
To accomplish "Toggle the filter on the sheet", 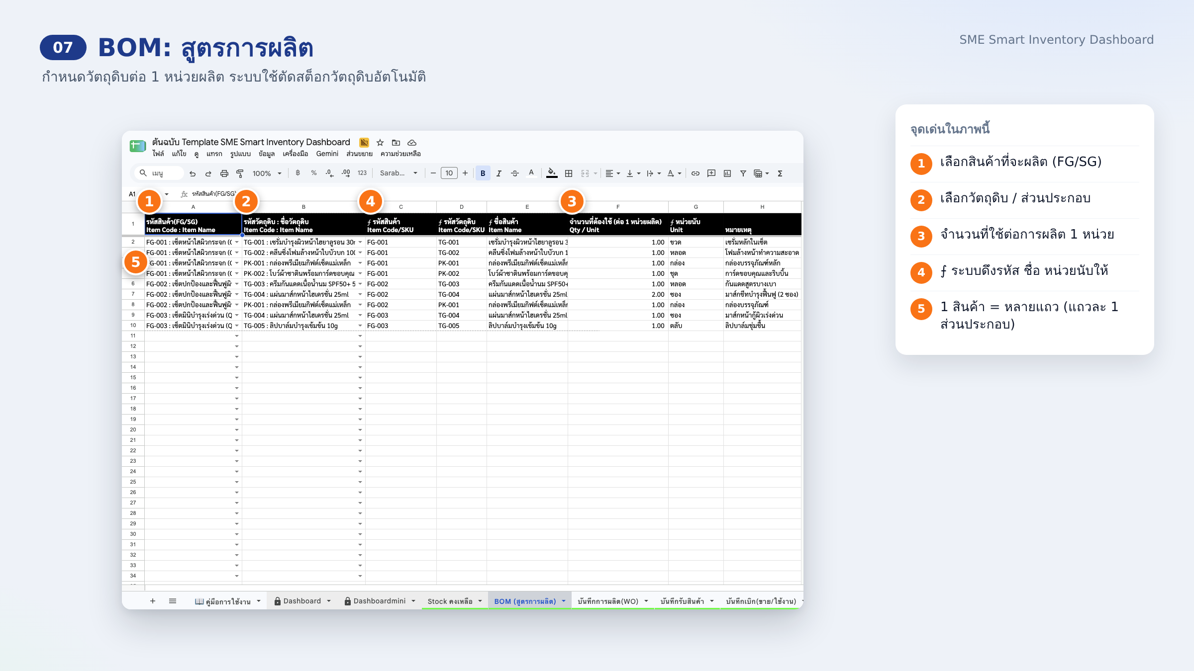I will pos(743,173).
